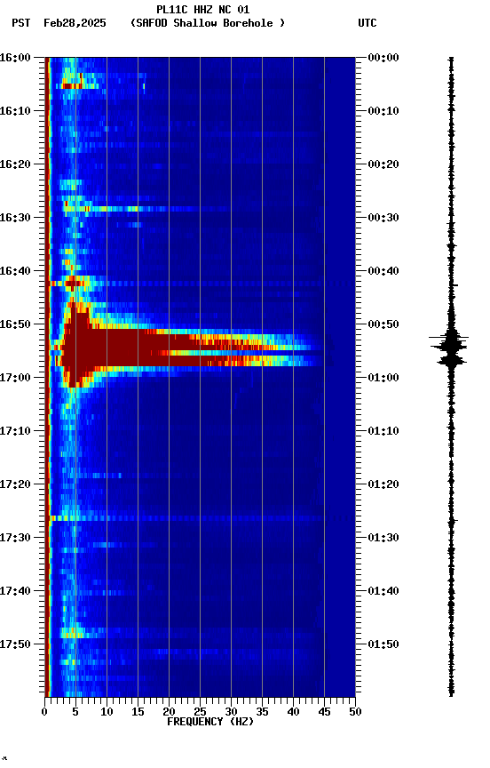Image resolution: width=490 pixels, height=768 pixels.
Task: Click the 16:10 PST time label
Action: click(x=15, y=111)
